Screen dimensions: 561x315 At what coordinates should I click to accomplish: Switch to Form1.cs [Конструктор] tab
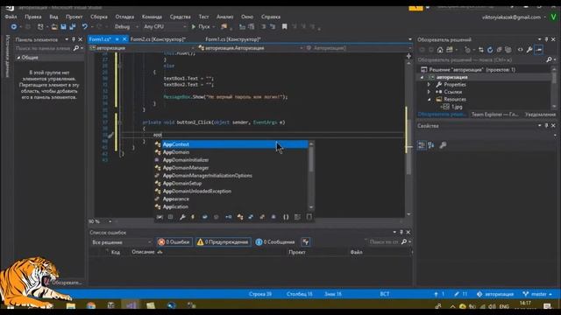(x=233, y=39)
